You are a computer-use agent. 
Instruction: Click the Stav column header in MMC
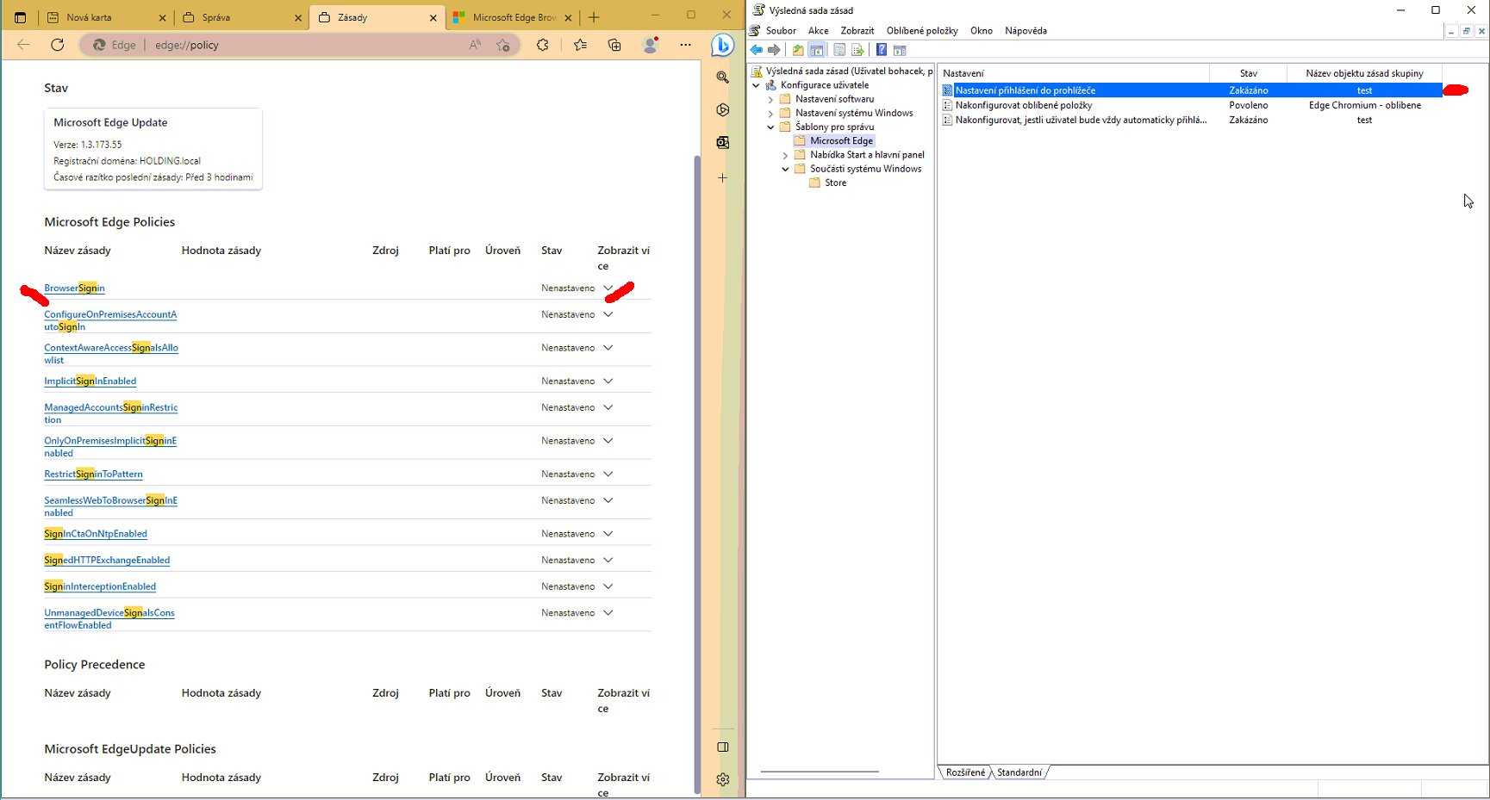1248,73
